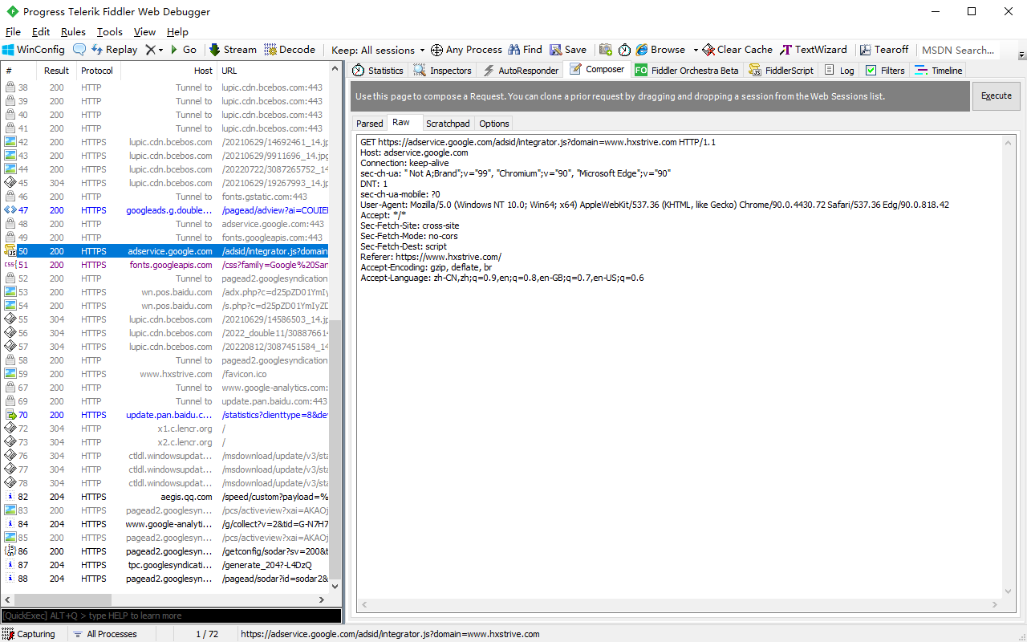Viewport: 1027px width, 642px height.
Task: Sort sessions by Protocol column header
Action: click(x=97, y=71)
